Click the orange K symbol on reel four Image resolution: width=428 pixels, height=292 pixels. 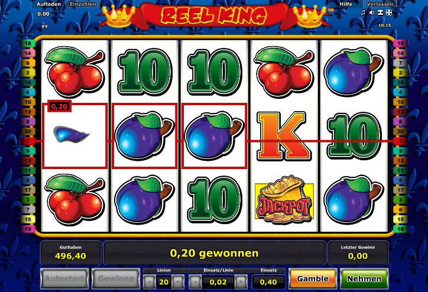point(284,137)
